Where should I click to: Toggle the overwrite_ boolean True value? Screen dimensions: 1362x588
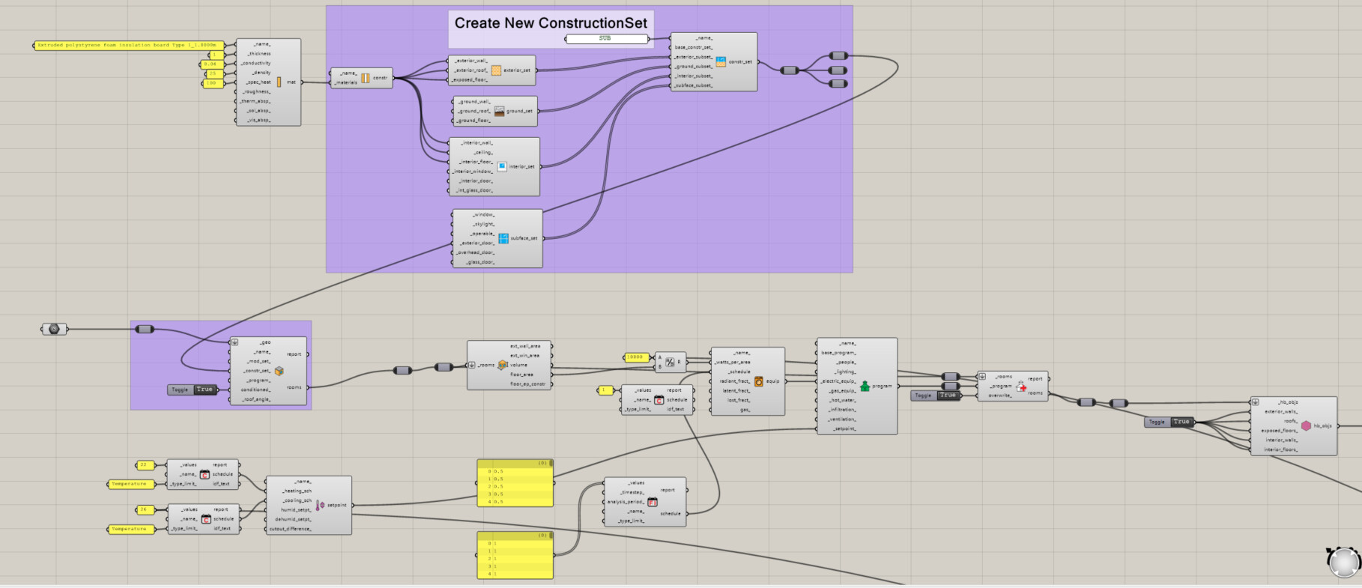point(948,395)
